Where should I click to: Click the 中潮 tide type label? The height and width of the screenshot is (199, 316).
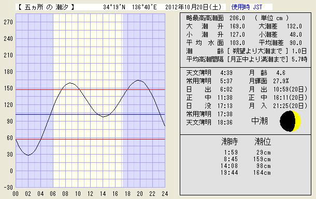coord(260,121)
